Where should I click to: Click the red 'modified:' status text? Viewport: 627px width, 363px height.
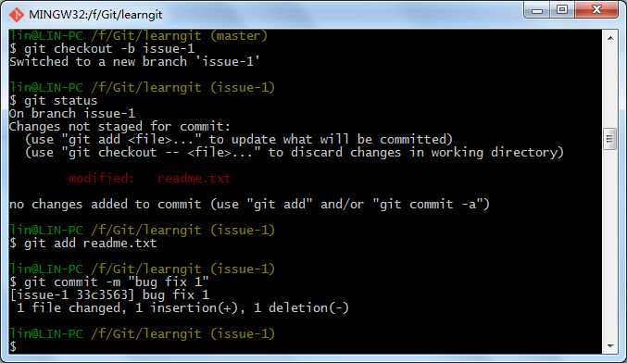click(100, 178)
